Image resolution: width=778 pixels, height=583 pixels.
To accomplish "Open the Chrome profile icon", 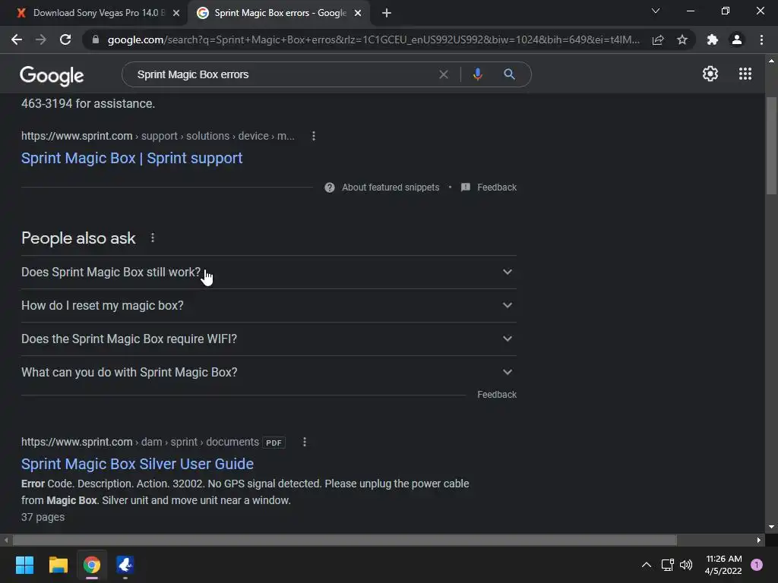I will 737,39.
